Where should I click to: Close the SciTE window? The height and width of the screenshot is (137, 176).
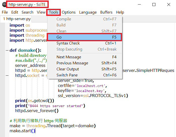[x=168, y=5]
